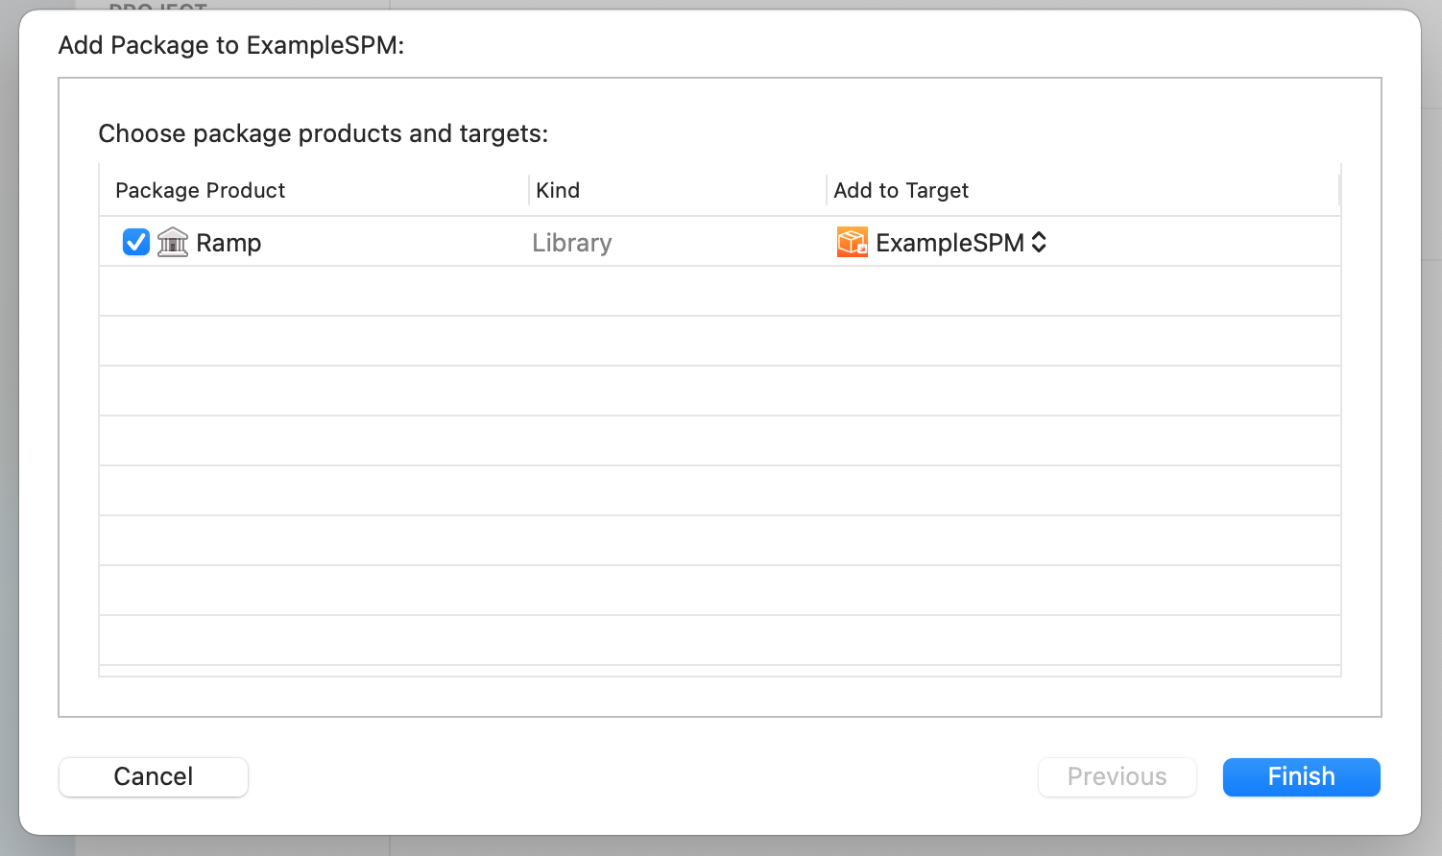The image size is (1442, 856).
Task: Select the Ramp package name text
Action: pos(228,243)
